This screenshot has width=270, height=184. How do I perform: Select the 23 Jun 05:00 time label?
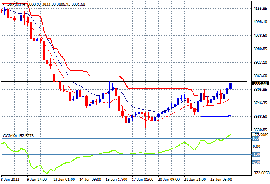221,179
